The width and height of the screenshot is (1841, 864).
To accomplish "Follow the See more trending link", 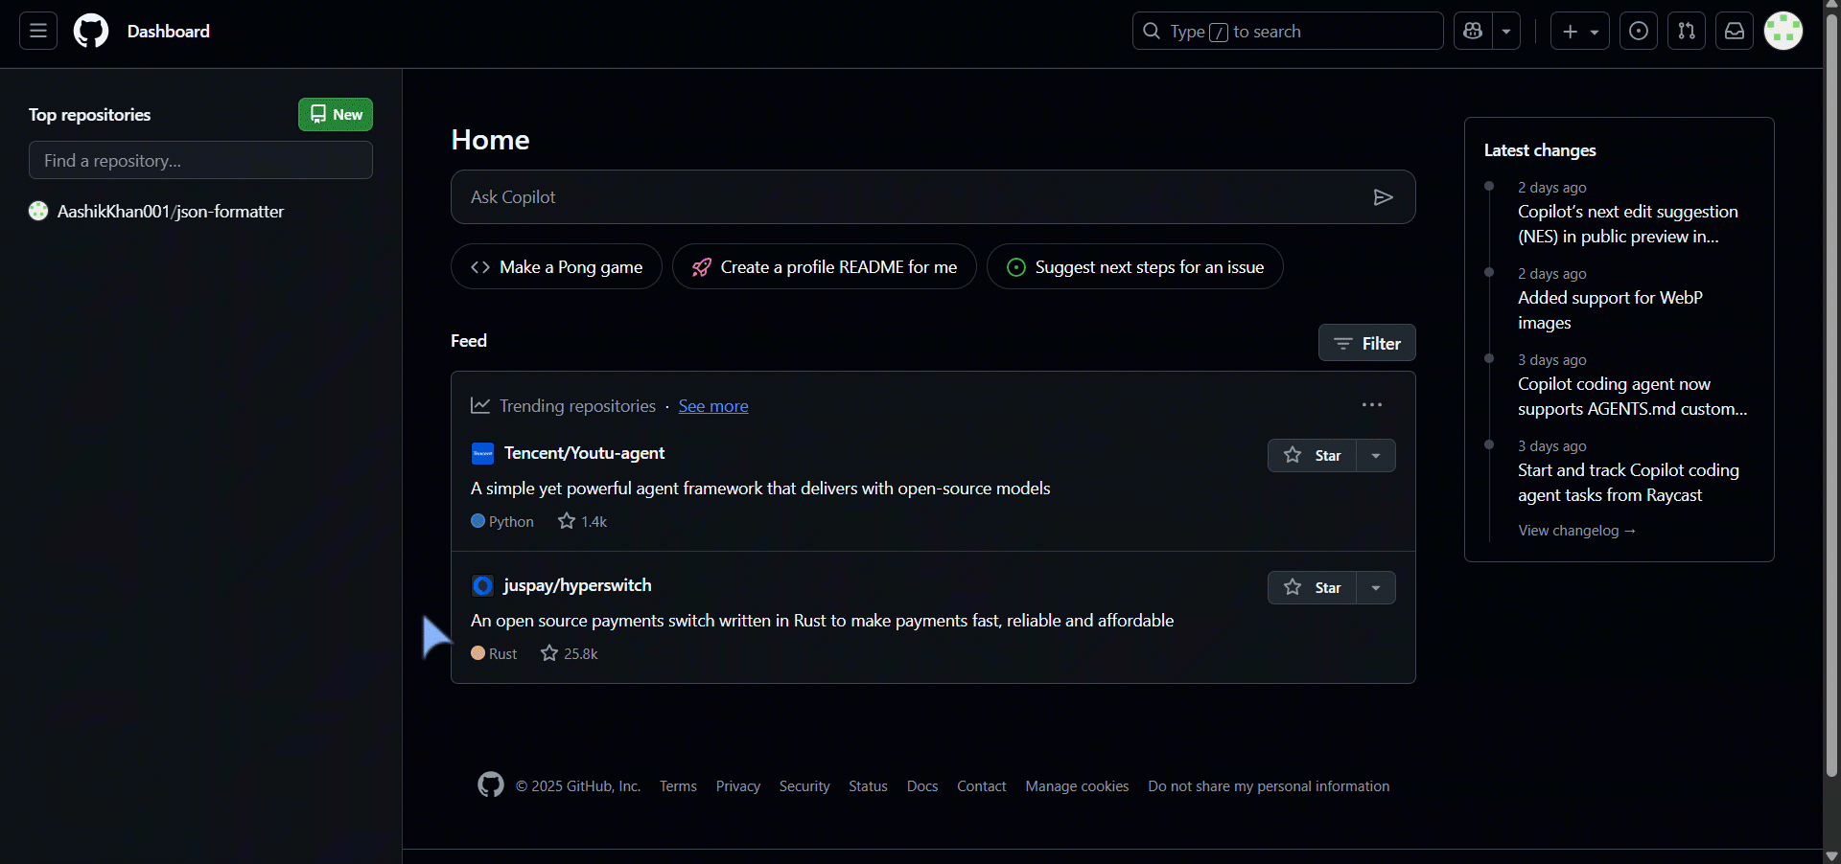I will [713, 406].
